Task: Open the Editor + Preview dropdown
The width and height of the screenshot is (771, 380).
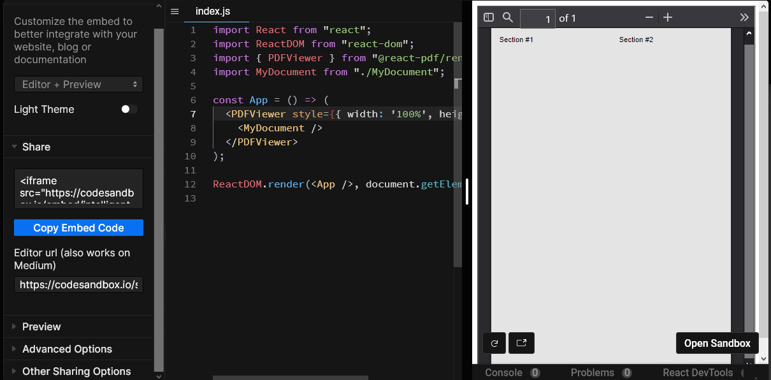Action: click(78, 84)
